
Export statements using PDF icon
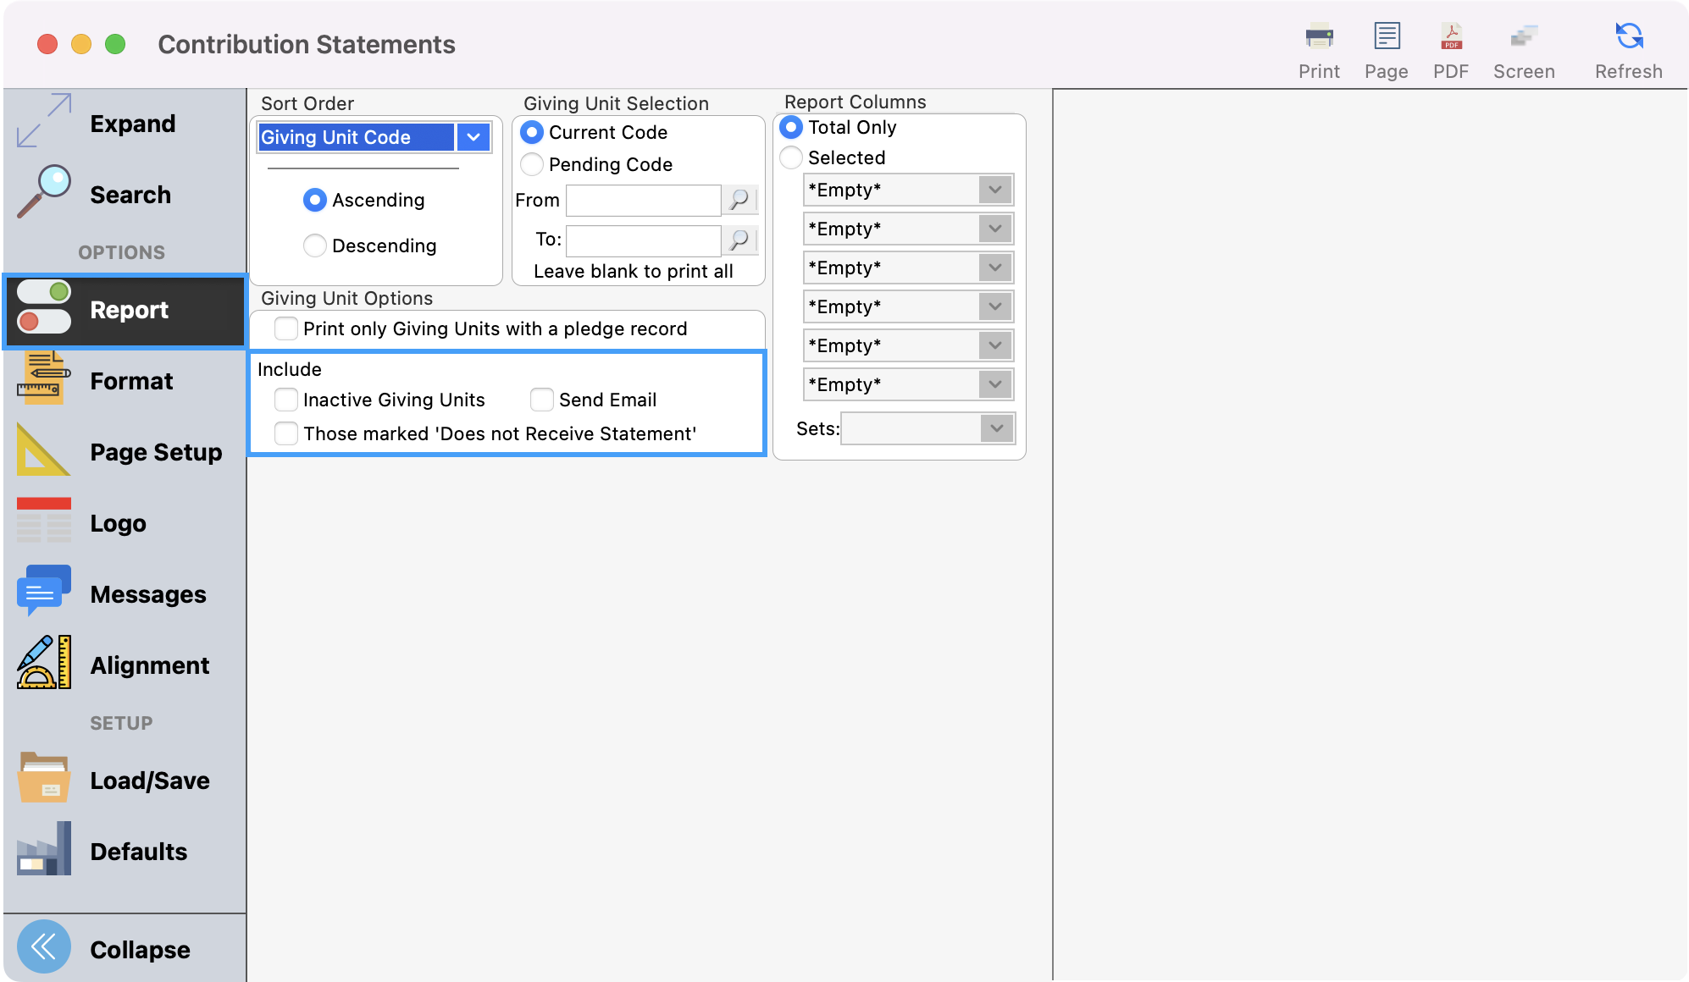[1451, 37]
